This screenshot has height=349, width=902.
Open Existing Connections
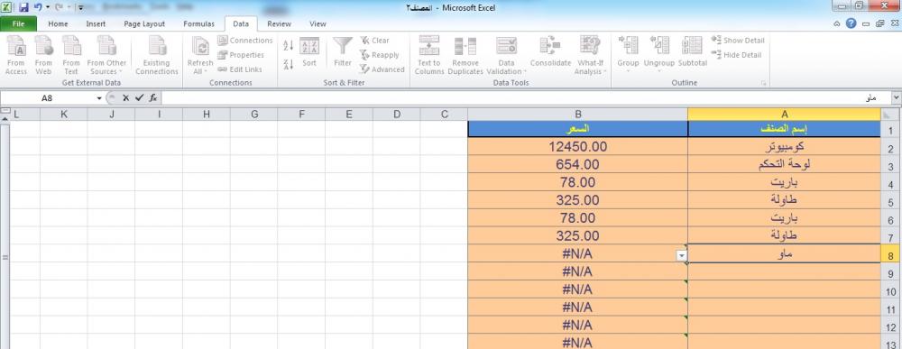[157, 55]
